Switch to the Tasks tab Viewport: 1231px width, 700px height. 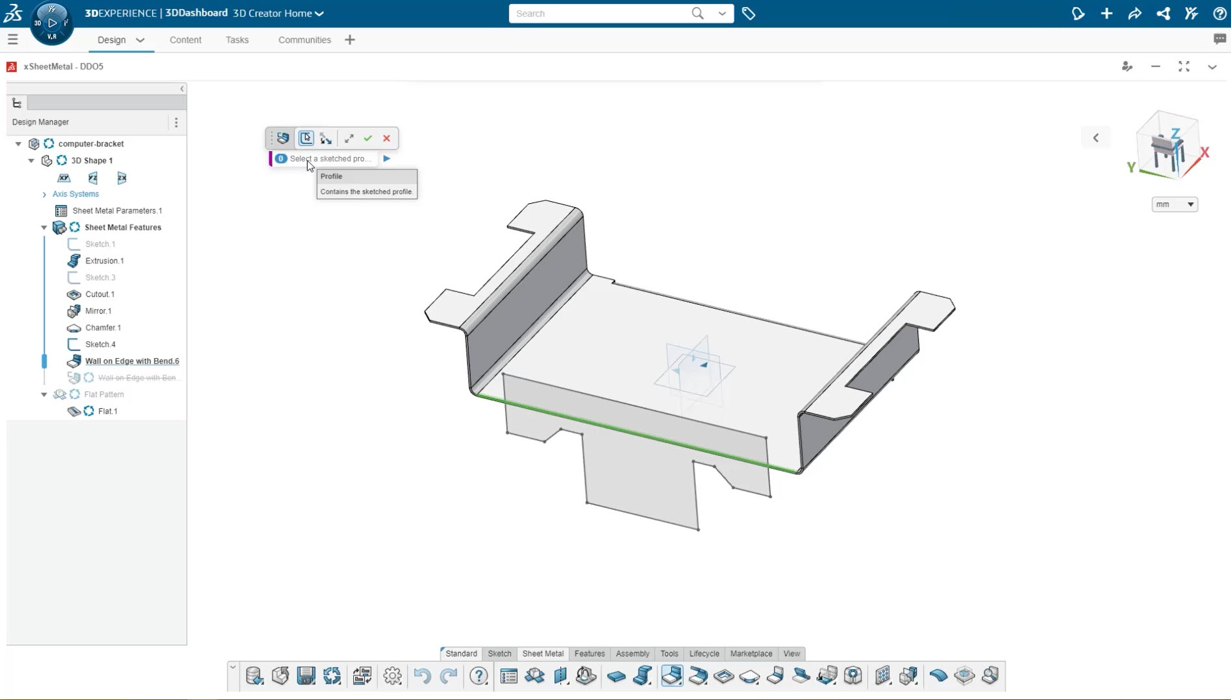(x=237, y=40)
